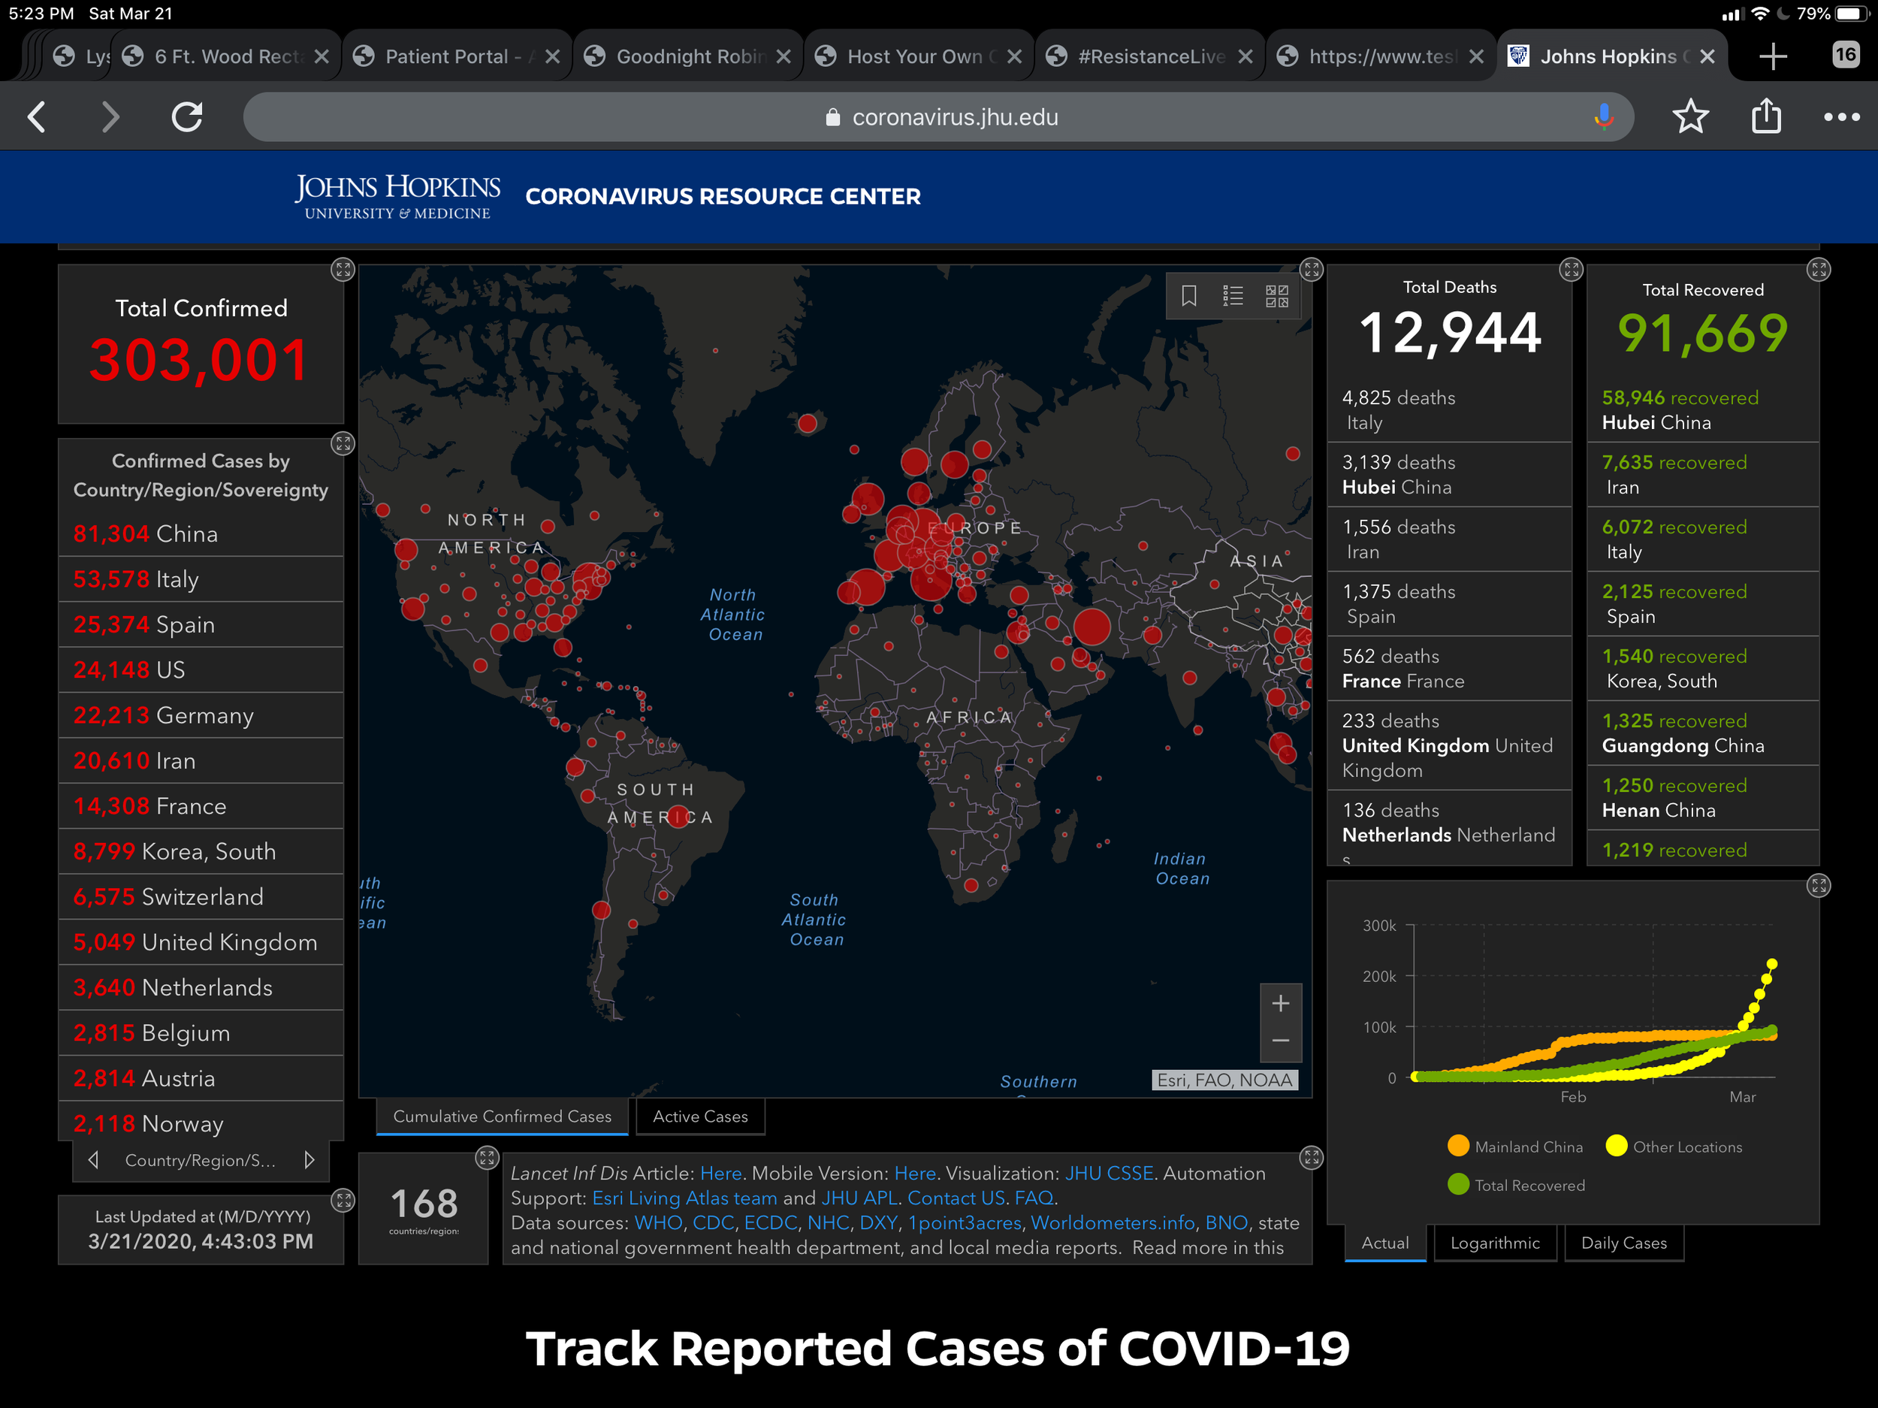This screenshot has height=1408, width=1878.
Task: Switch chart to Logarithmic tab
Action: tap(1494, 1243)
